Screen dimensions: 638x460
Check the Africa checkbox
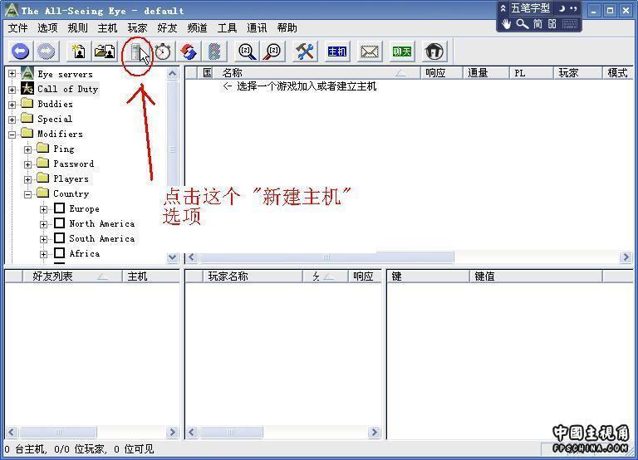coord(60,253)
